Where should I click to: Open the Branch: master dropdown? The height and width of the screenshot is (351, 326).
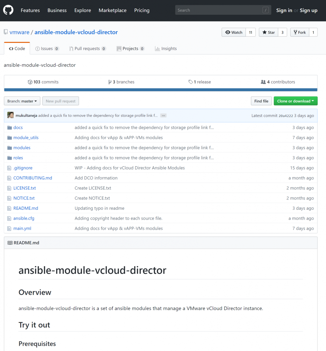pyautogui.click(x=22, y=101)
